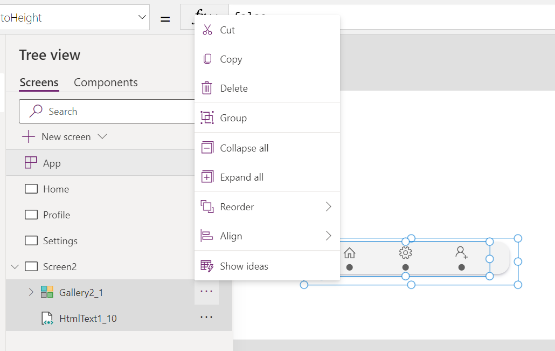This screenshot has height=351, width=555.
Task: Collapse the Screen2 tree node
Action: (15, 266)
